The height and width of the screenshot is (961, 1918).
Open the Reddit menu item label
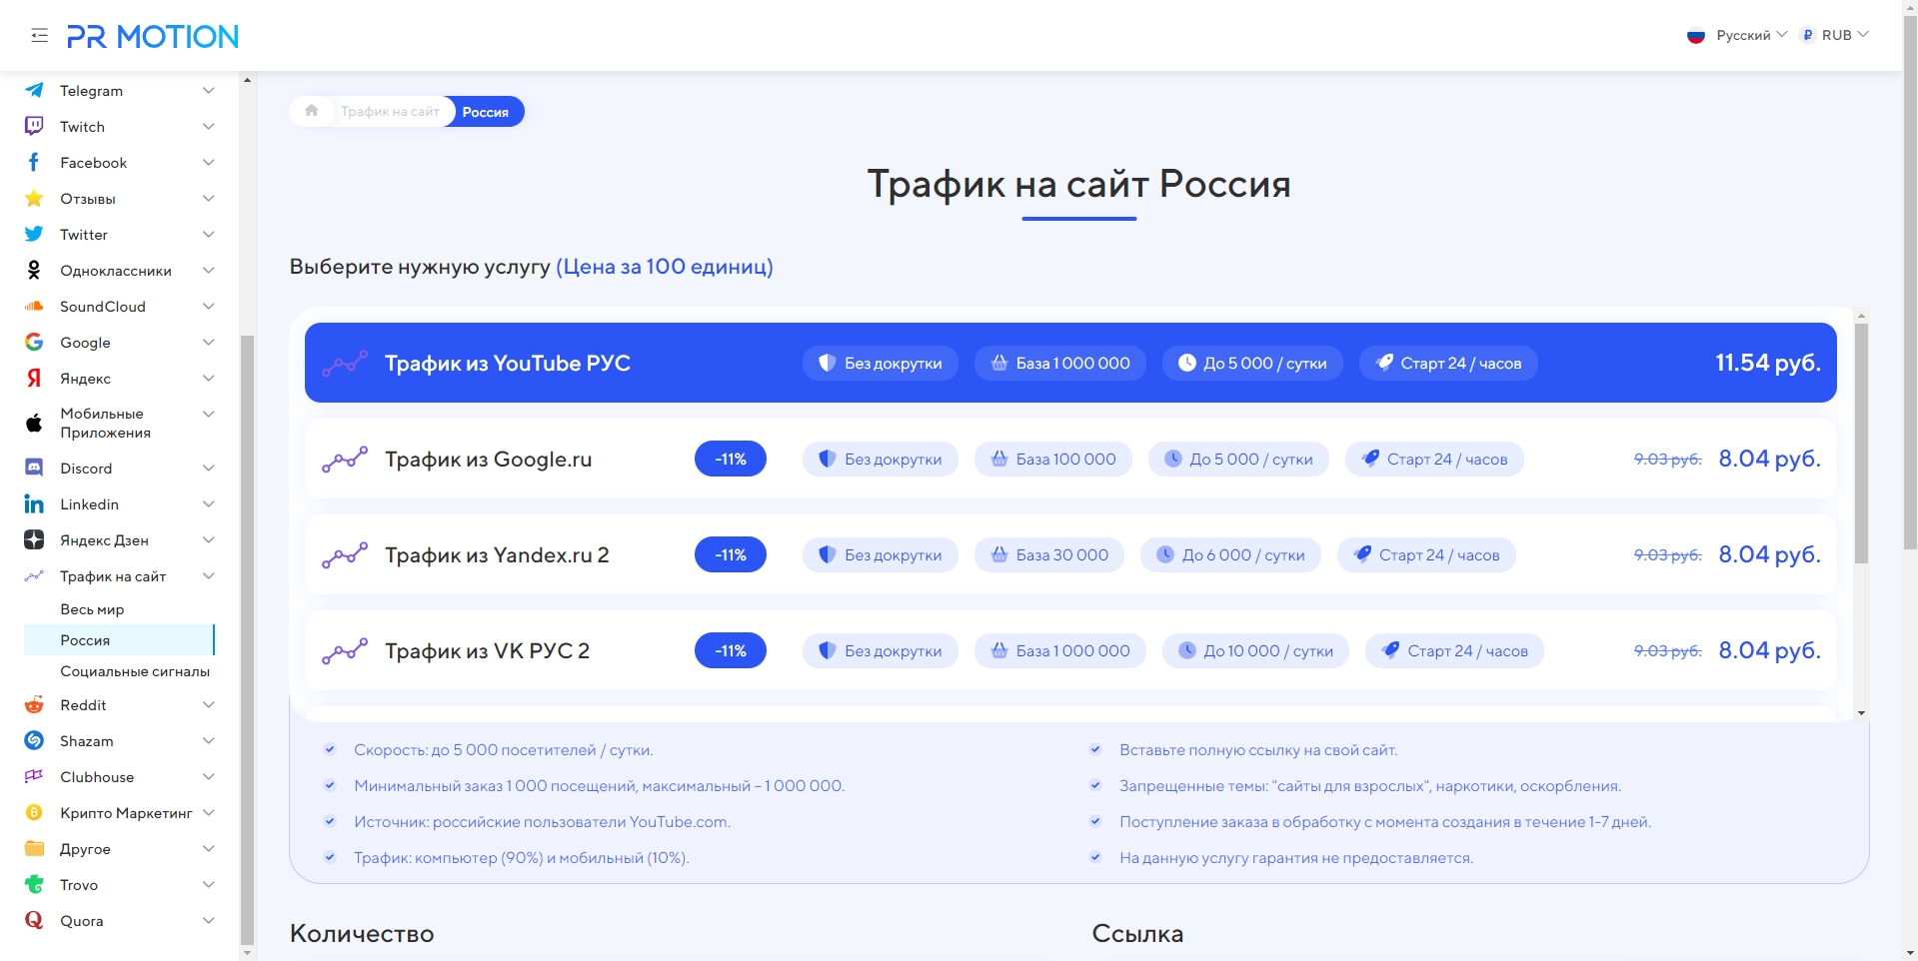click(83, 705)
